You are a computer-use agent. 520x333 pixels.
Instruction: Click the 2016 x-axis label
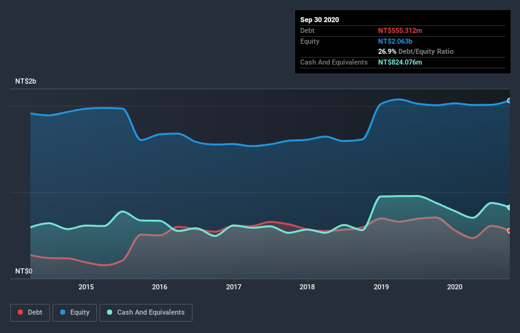pyautogui.click(x=160, y=287)
